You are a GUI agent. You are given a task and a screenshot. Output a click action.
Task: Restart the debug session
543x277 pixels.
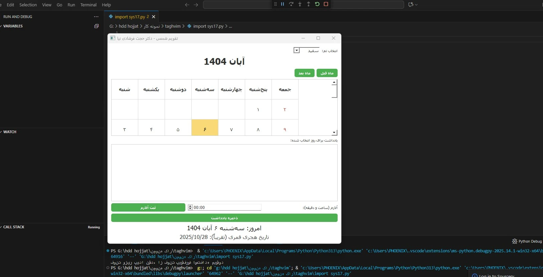coord(317,4)
